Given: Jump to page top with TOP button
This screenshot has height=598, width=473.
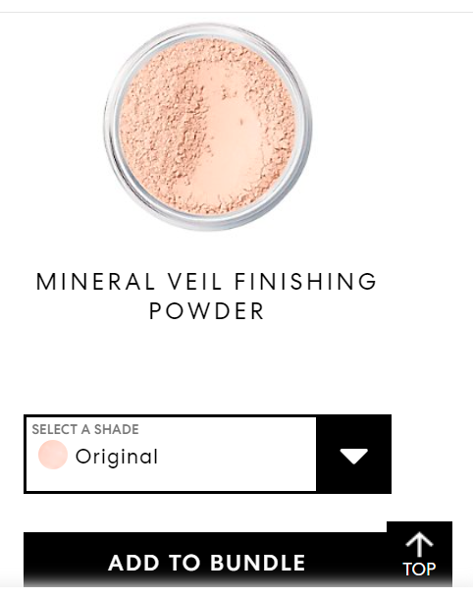Looking at the screenshot, I should pyautogui.click(x=419, y=554).
